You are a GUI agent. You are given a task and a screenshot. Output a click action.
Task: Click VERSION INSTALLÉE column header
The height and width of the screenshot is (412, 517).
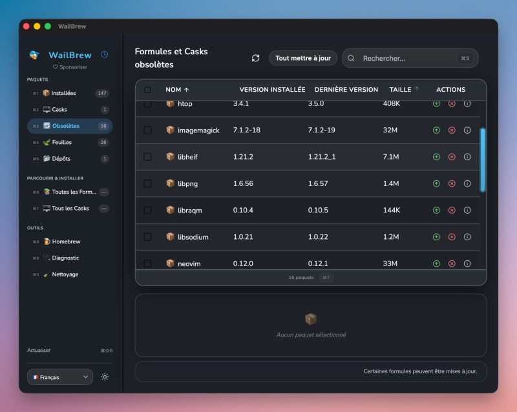(272, 90)
